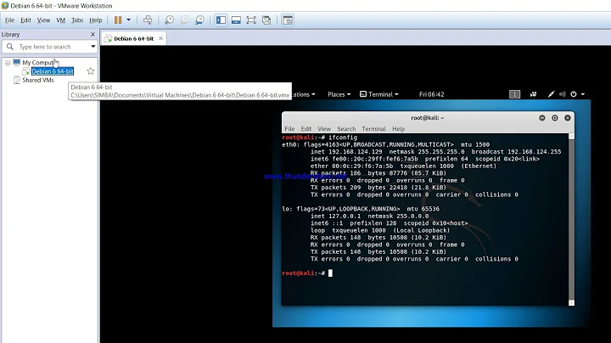Open the power options dropdown arrow
This screenshot has width=611, height=343.
[129, 20]
